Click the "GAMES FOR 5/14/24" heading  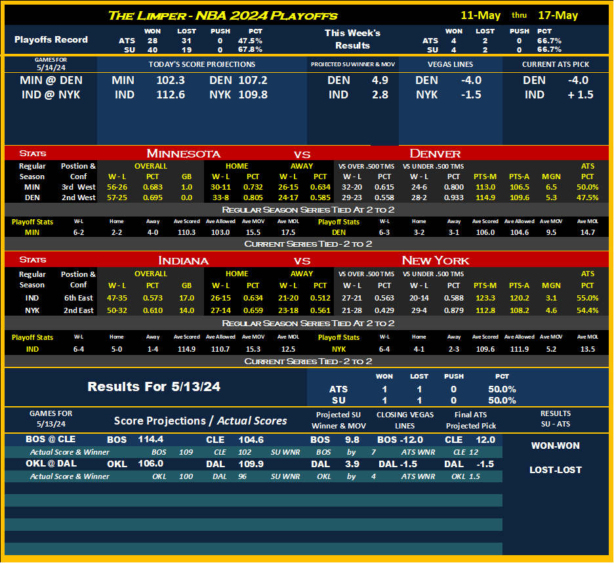pos(51,64)
